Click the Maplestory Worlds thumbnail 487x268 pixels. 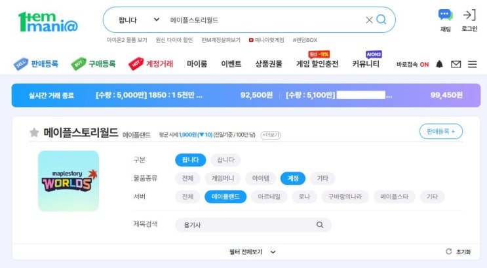(x=68, y=181)
